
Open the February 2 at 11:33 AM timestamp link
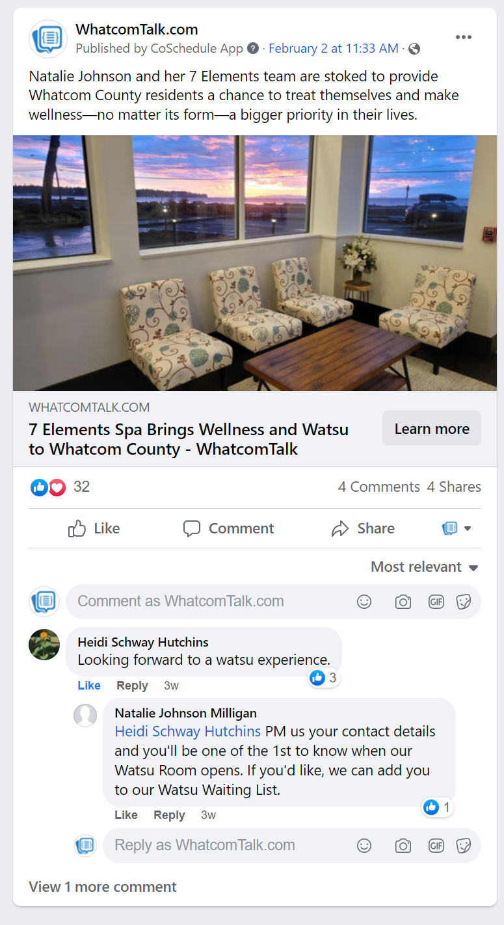(x=334, y=49)
